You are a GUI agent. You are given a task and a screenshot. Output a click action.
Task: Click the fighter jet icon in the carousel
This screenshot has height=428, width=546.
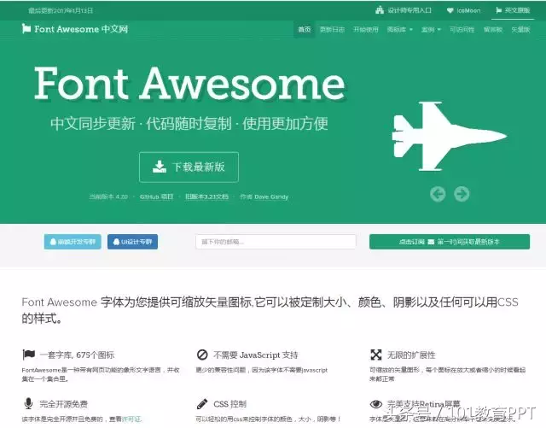[x=450, y=136]
